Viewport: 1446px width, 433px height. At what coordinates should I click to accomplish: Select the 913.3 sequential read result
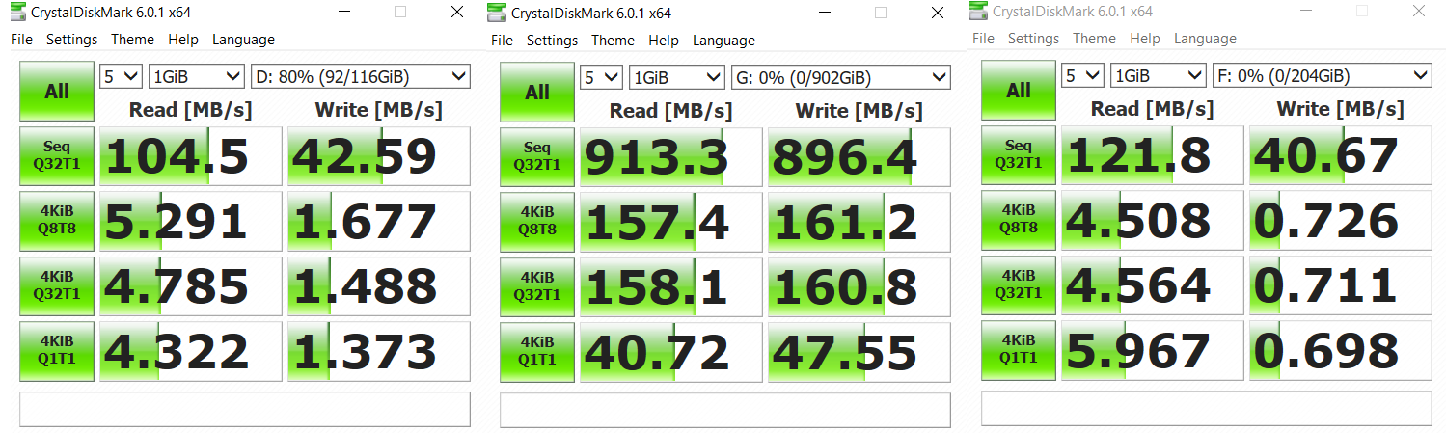(x=671, y=157)
